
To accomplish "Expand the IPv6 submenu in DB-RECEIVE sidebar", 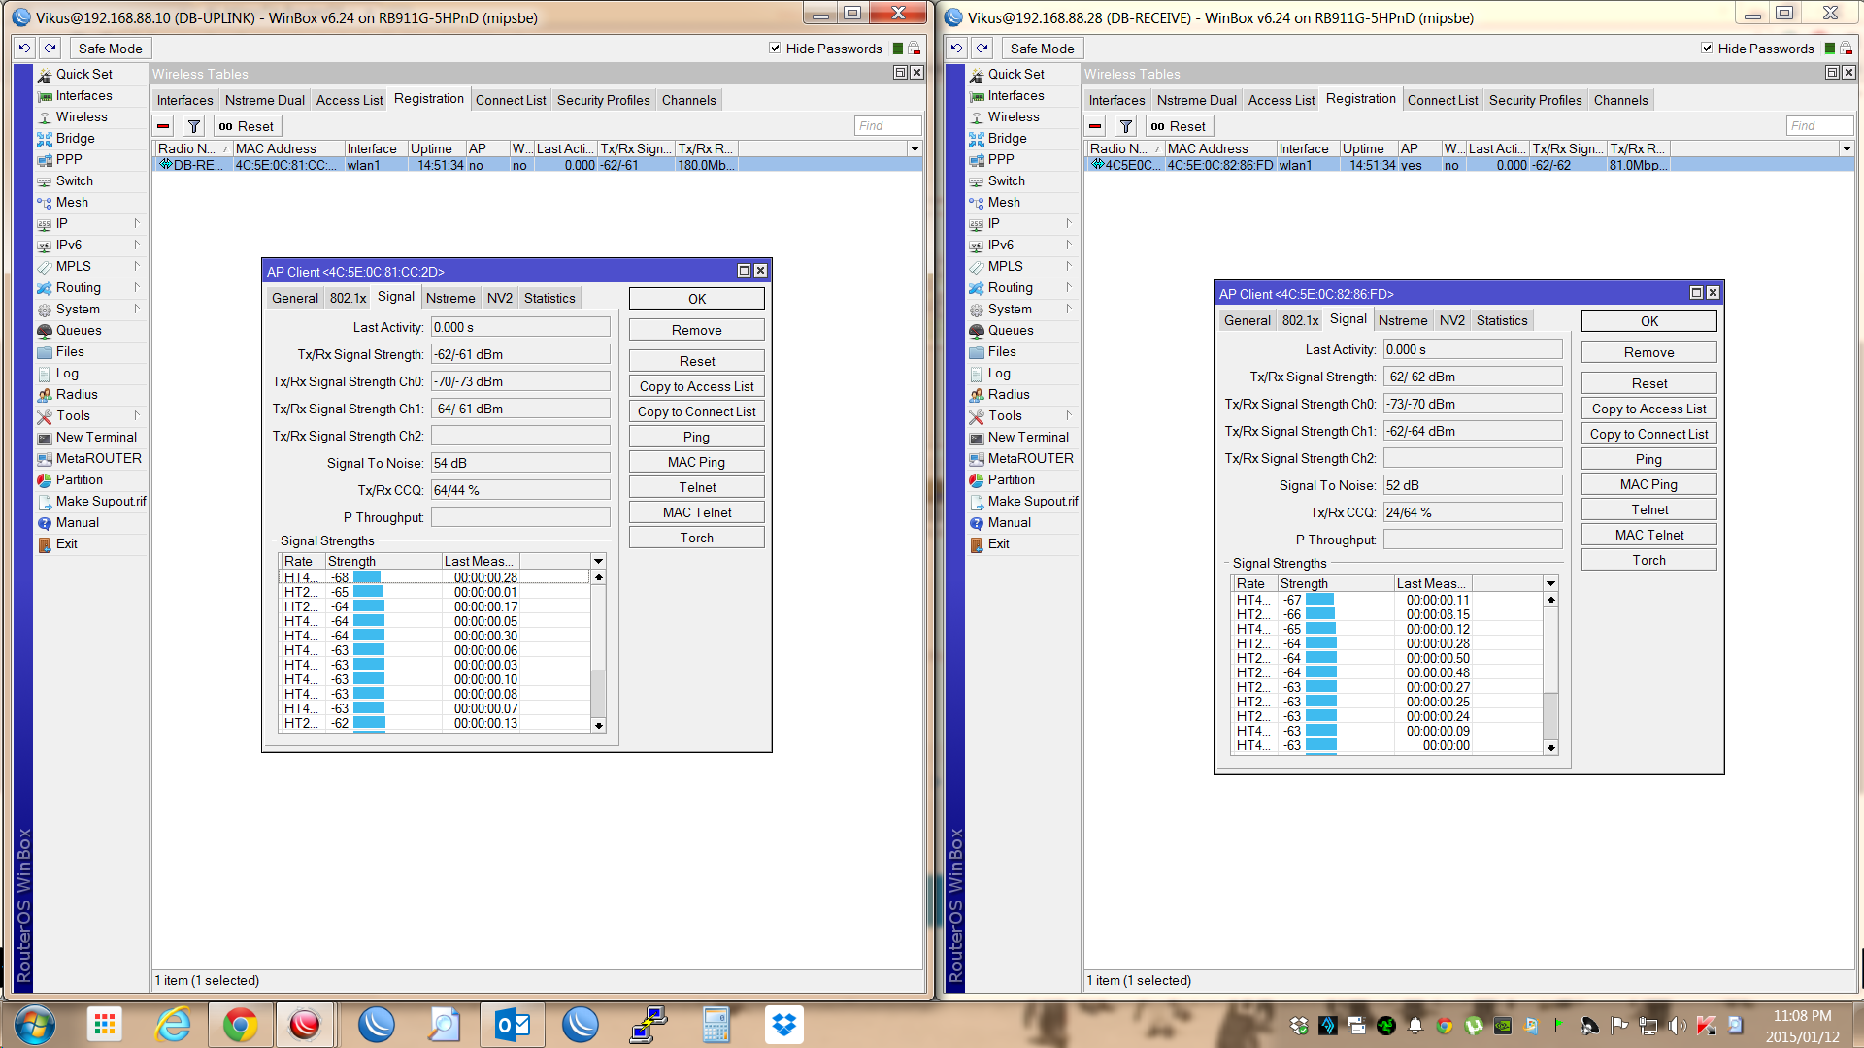I will click(x=1069, y=245).
